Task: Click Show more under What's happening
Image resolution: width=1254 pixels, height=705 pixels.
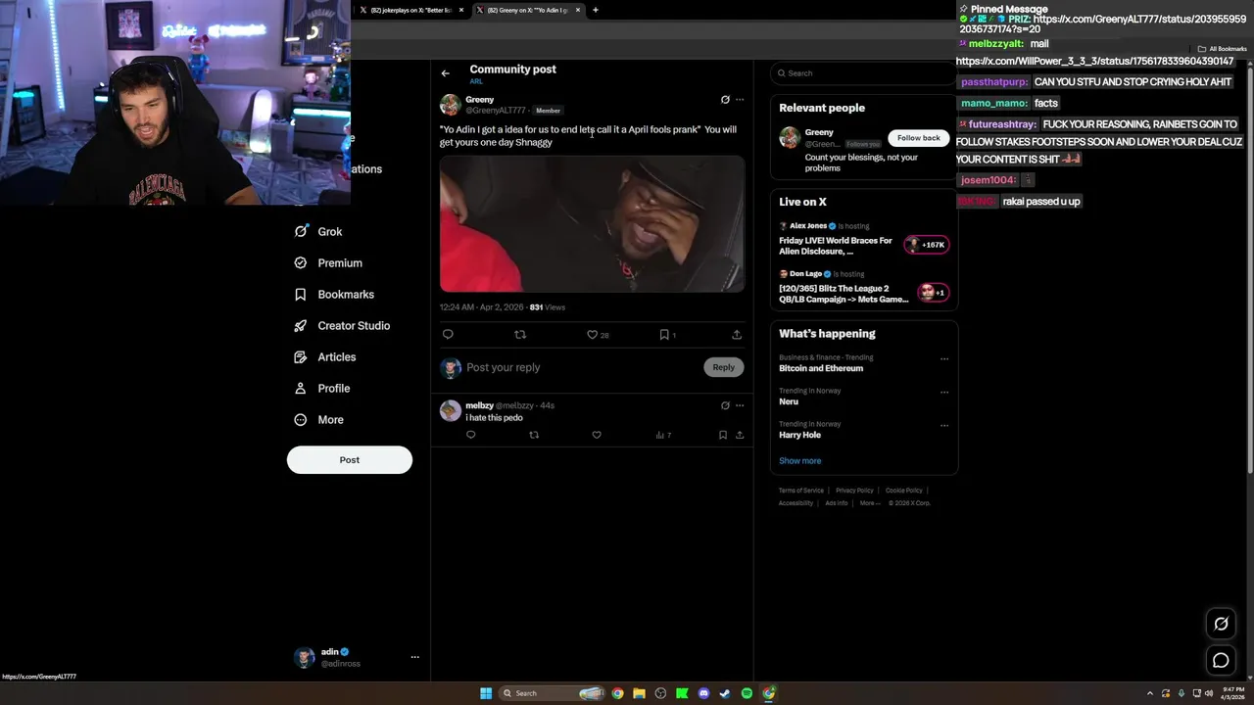Action: click(x=800, y=461)
